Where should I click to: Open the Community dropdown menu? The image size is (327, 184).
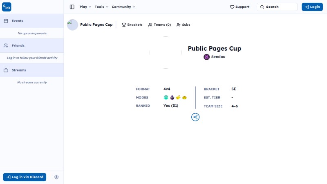click(123, 7)
